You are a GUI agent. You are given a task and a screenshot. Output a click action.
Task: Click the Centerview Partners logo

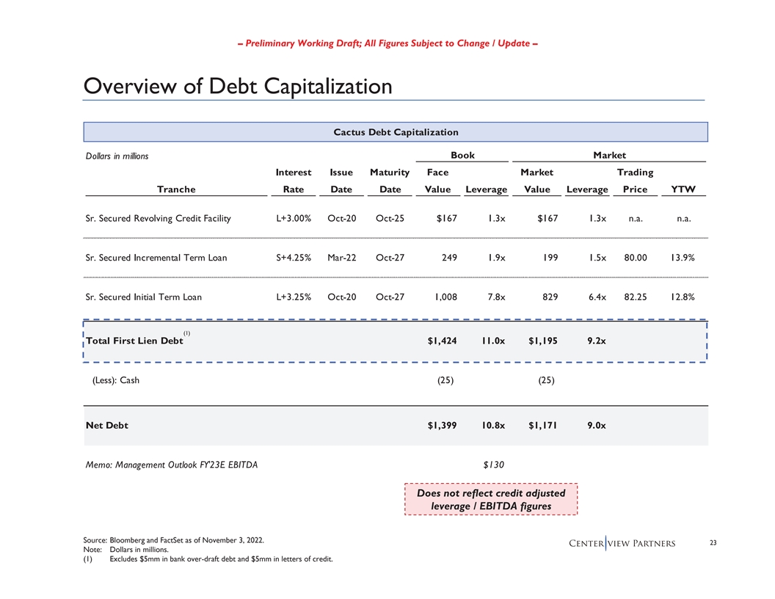632,544
